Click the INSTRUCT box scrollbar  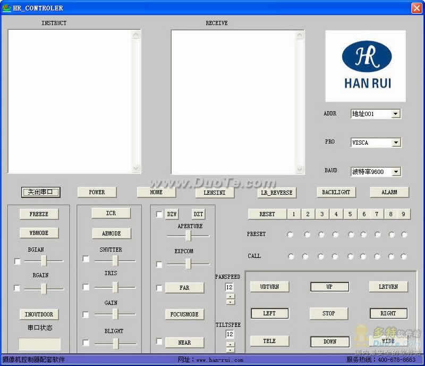point(136,101)
